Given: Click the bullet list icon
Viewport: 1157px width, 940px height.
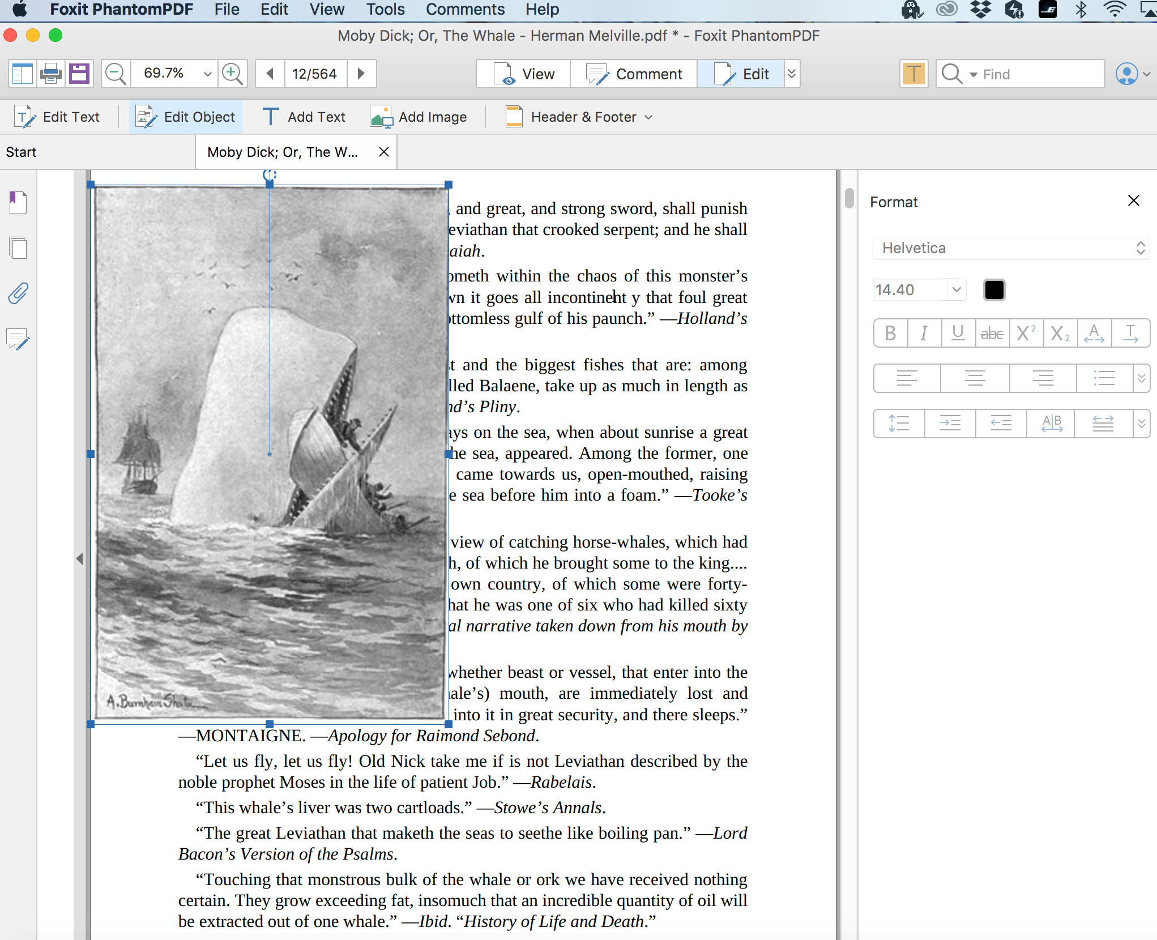Looking at the screenshot, I should (1104, 378).
